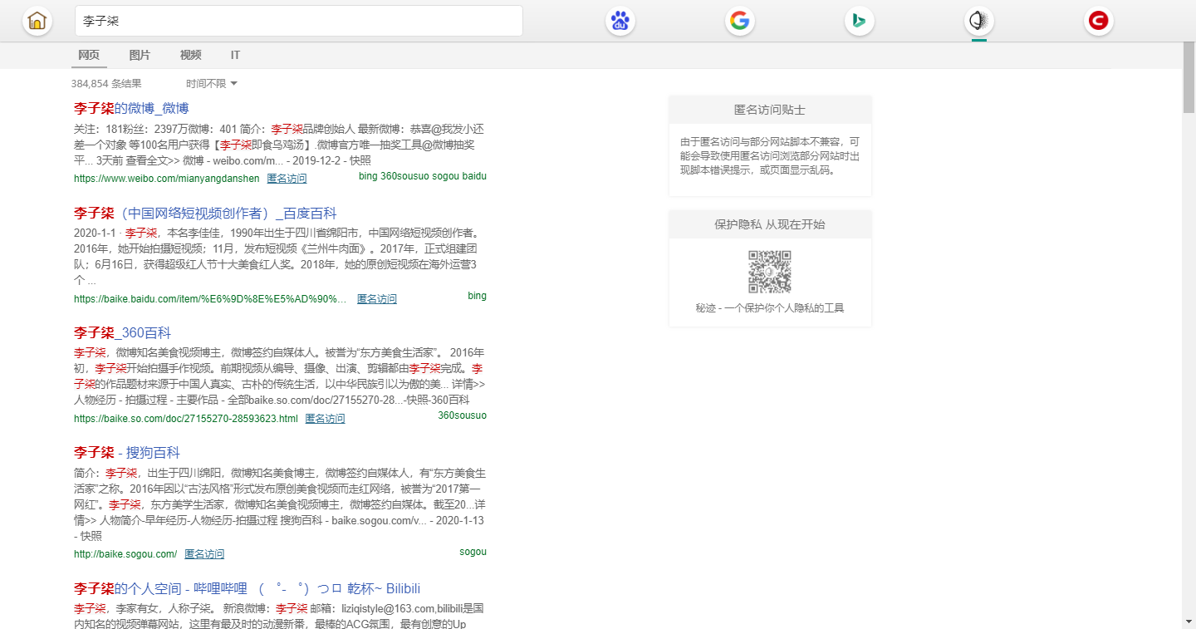
Task: Expand the 时间不限 time filter dropdown
Action: (x=212, y=83)
